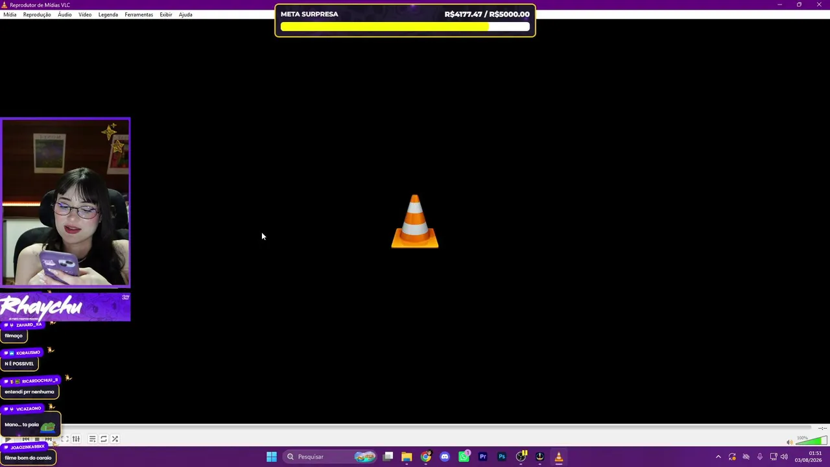Click the META SURPRESA goal title

pos(309,14)
